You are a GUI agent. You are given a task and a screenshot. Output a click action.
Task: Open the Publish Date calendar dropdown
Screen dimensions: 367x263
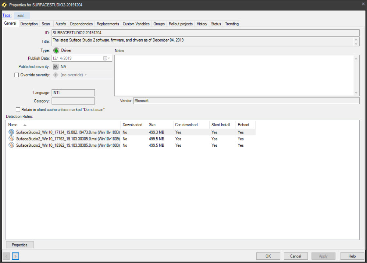coord(108,58)
